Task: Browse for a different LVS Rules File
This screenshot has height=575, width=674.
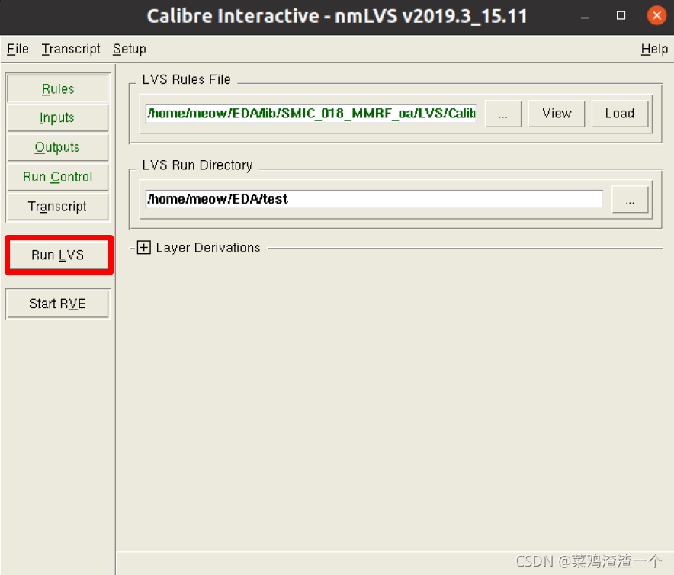Action: pyautogui.click(x=503, y=113)
